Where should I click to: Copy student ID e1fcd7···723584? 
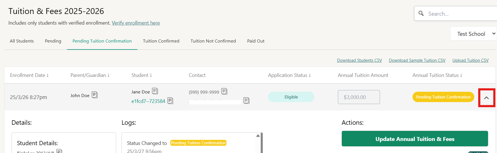pos(170,101)
